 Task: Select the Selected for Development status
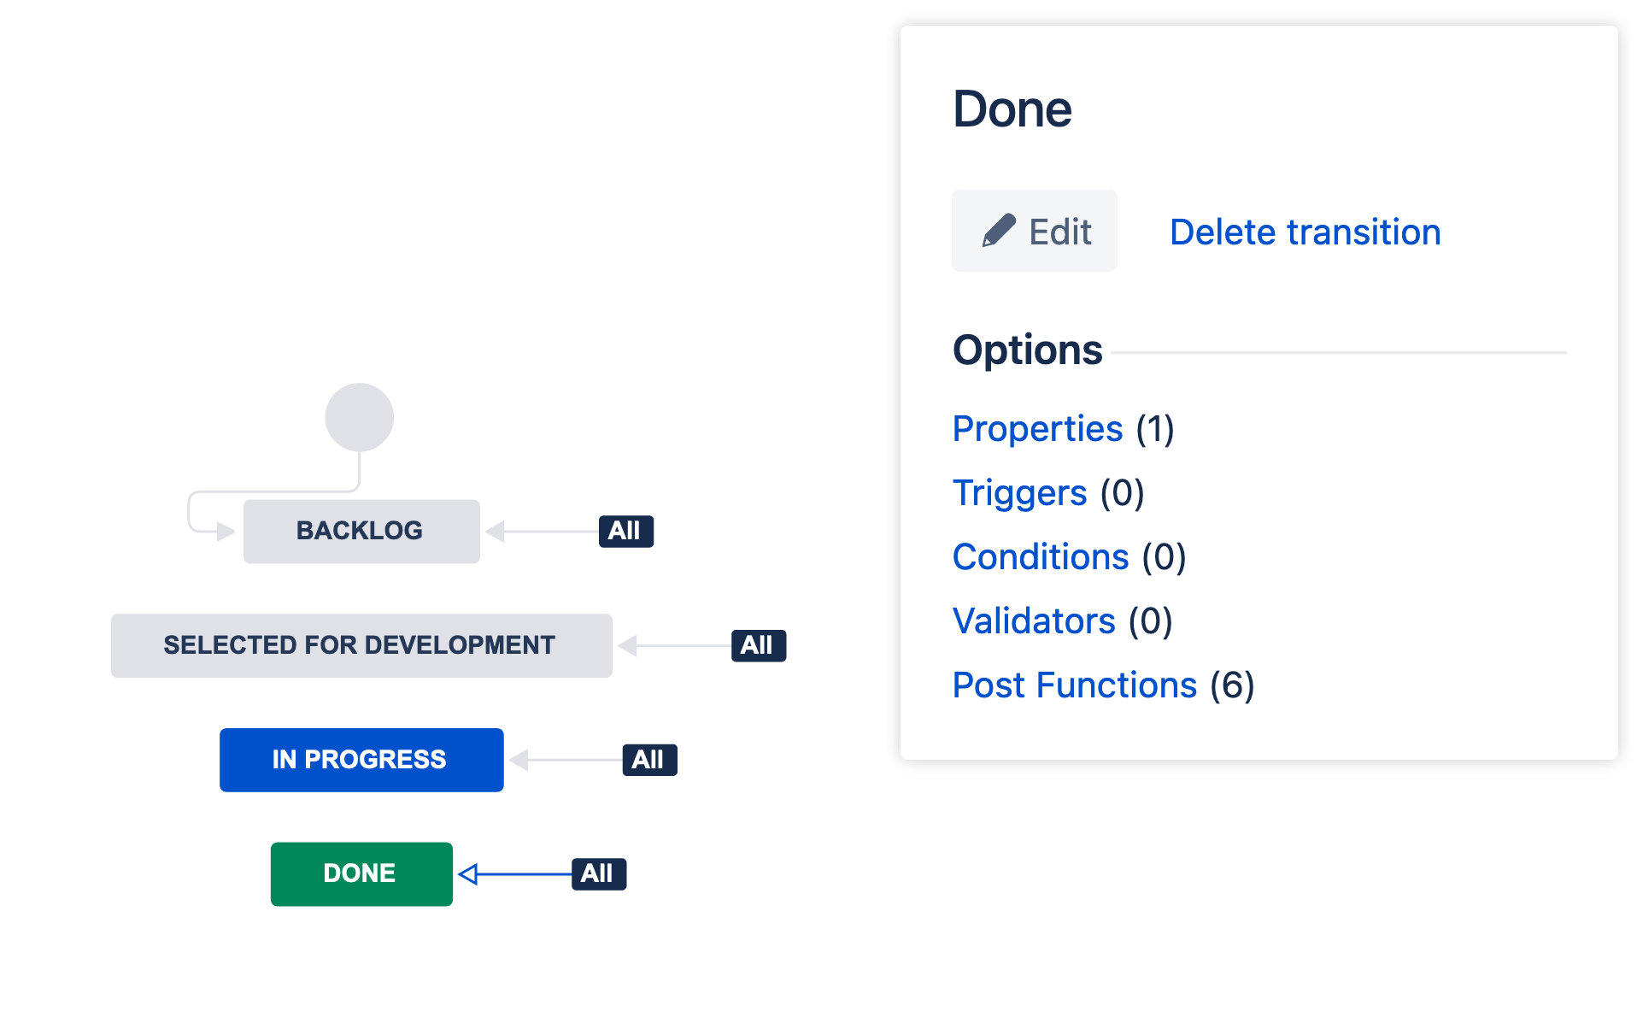361,645
